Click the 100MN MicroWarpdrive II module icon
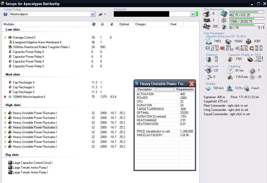Viewport: 267px width, 183px height. point(10,97)
